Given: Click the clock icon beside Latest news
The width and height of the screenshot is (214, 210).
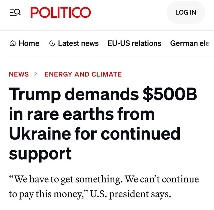Looking at the screenshot, I should (x=52, y=43).
